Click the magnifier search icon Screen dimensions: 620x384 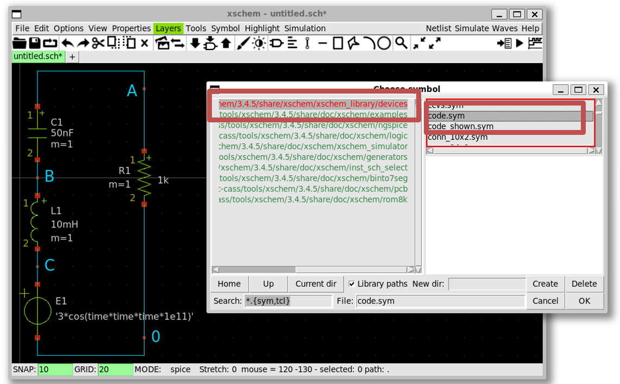click(401, 43)
